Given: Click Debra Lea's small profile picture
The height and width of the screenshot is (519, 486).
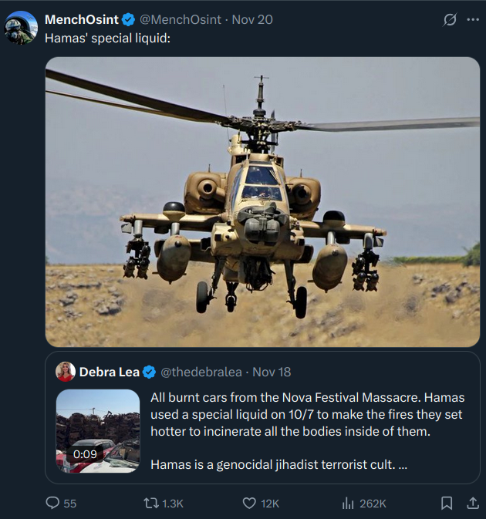Looking at the screenshot, I should click(66, 372).
